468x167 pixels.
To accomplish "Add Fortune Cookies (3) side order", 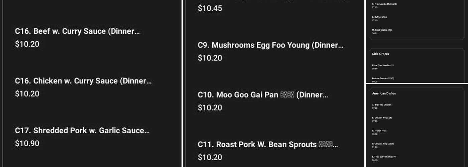I will click(383, 78).
